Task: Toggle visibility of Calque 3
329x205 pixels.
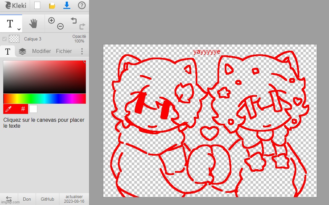Action: tap(4, 39)
